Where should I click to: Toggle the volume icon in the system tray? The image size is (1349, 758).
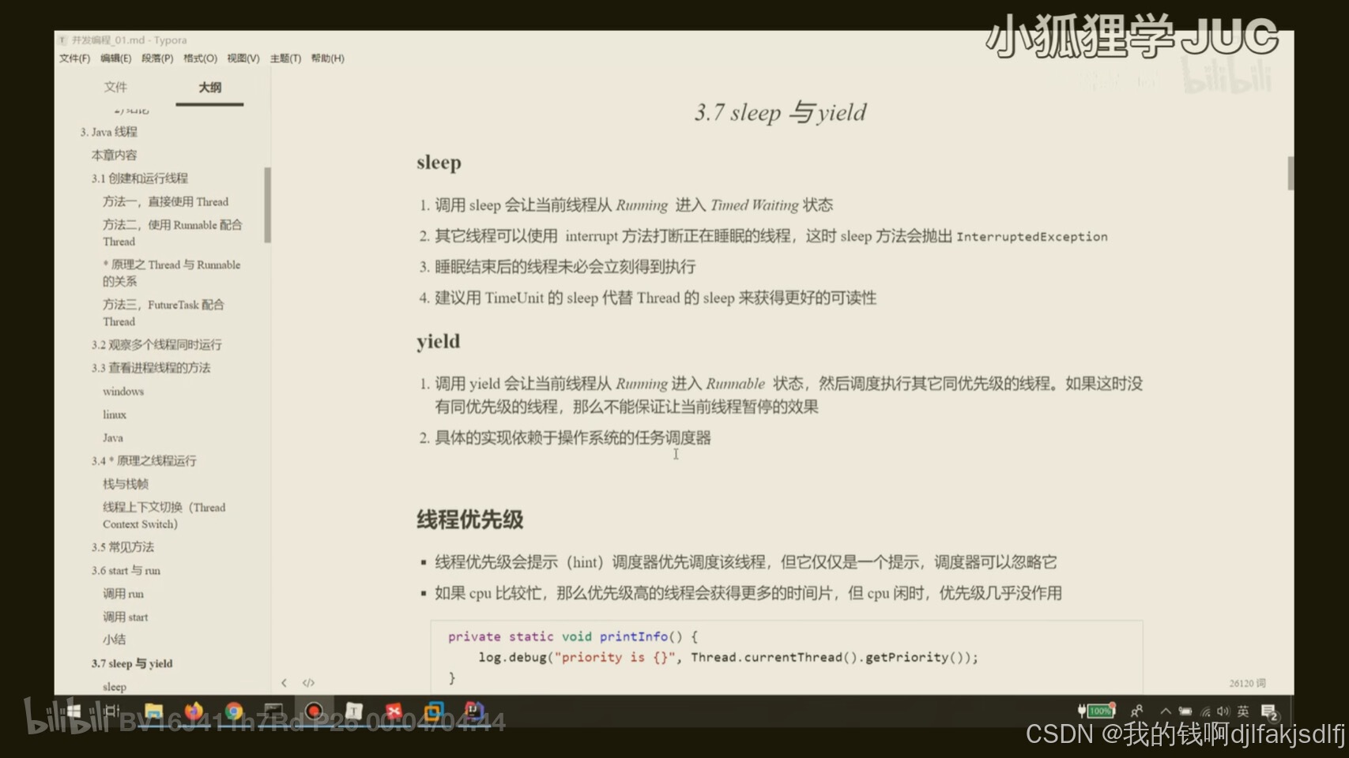tap(1223, 711)
